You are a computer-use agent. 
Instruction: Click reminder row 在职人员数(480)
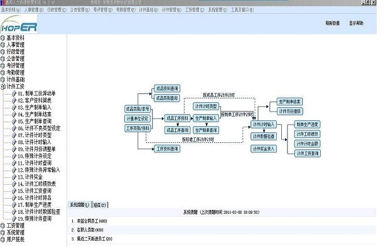(222, 230)
